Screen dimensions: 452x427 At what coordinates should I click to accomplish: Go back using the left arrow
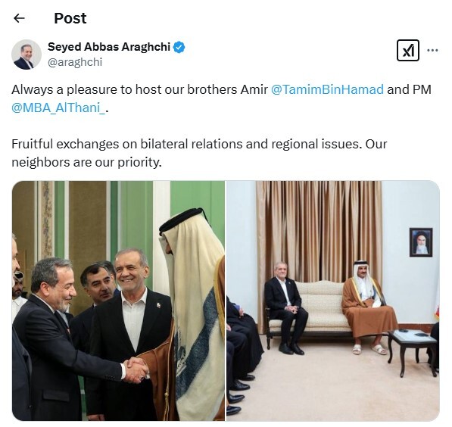[x=19, y=18]
